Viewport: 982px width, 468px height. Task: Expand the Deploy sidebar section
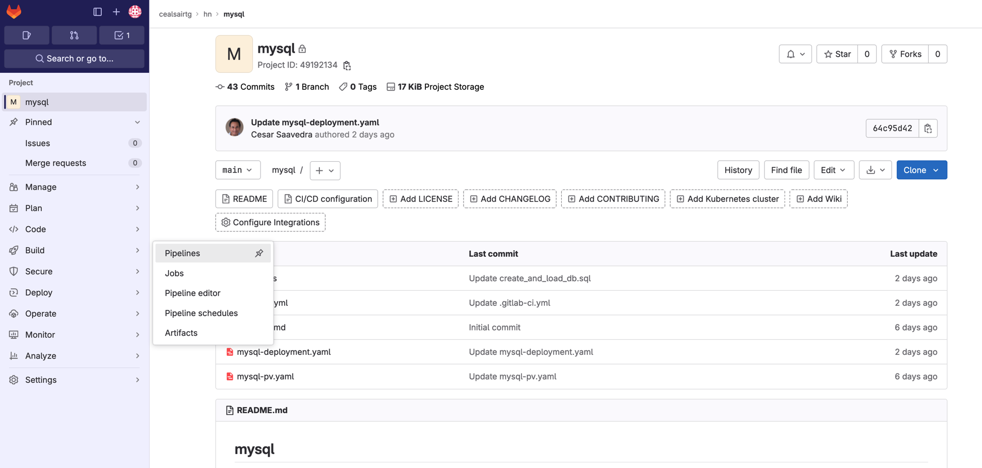(38, 292)
